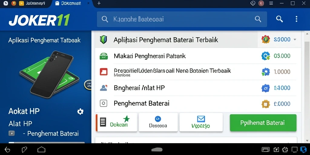
Task: Open the hamburger menu in title bar
Action: click(x=271, y=3)
